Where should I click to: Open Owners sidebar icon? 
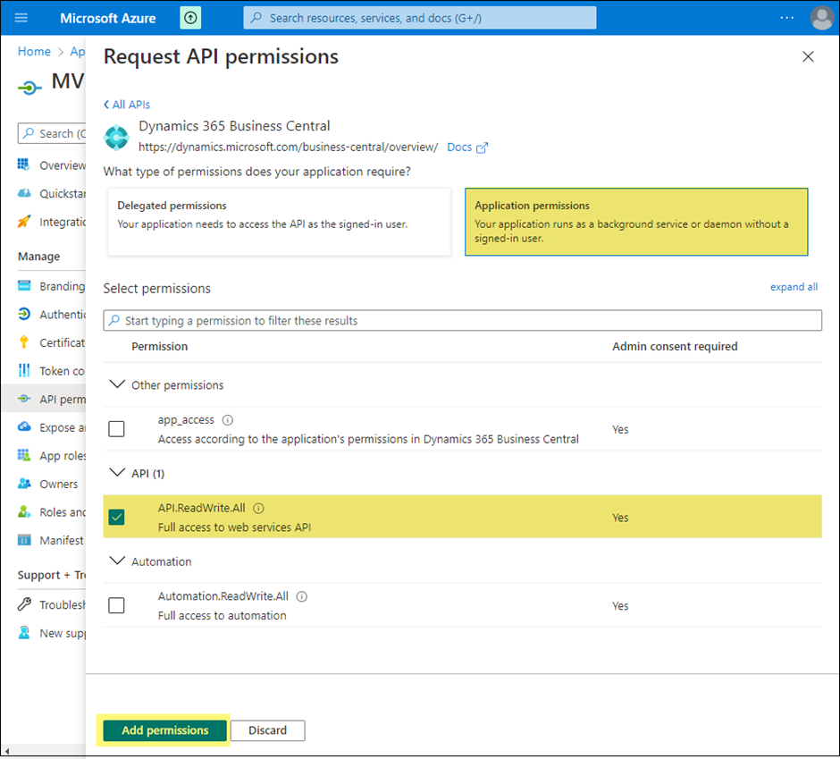point(24,484)
